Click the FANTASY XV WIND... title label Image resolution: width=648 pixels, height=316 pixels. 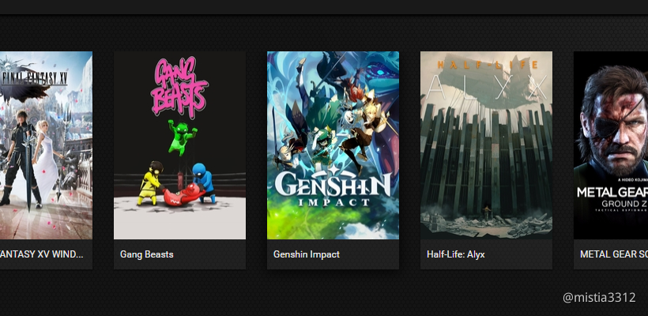[41, 254]
